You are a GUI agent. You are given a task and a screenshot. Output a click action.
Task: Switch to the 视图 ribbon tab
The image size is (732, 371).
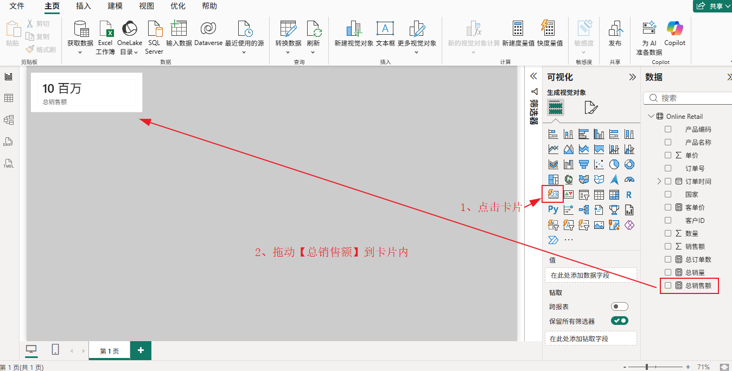point(147,6)
